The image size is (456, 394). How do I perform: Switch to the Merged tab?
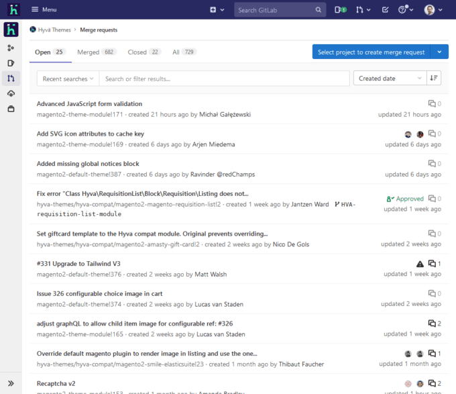[97, 52]
